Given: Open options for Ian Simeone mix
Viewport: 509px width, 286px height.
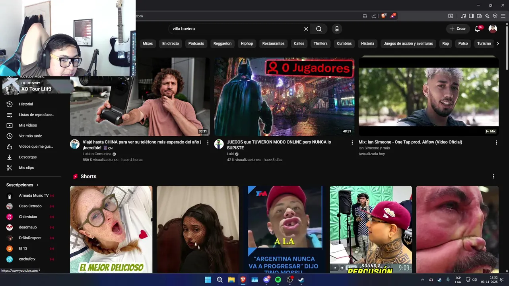Looking at the screenshot, I should pyautogui.click(x=496, y=142).
